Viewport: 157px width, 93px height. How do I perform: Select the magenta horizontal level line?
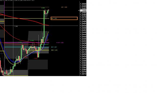(x=27, y=43)
